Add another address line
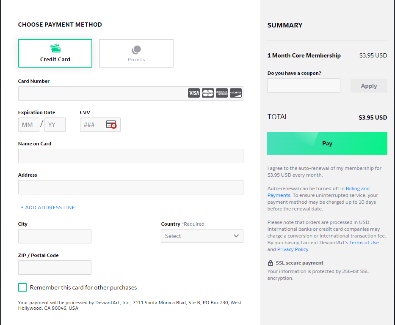Image resolution: width=395 pixels, height=325 pixels. (x=48, y=208)
